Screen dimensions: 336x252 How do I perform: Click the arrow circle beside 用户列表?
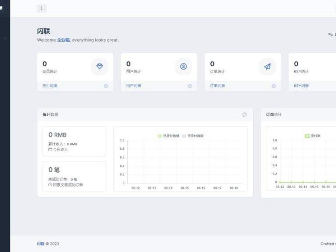coord(190,86)
